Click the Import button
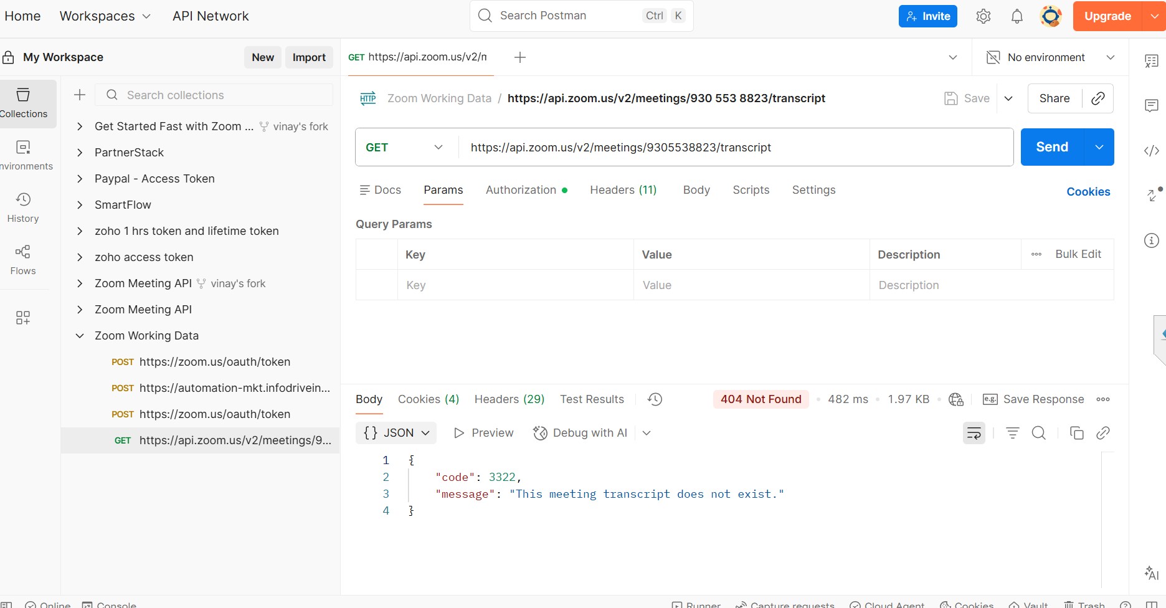Viewport: 1166px width, 608px height. coord(309,57)
